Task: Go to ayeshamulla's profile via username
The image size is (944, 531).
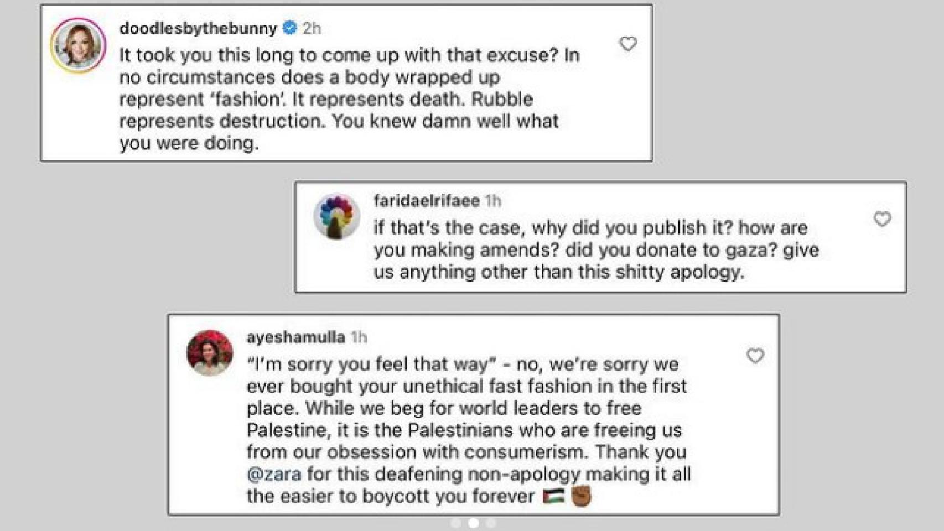Action: (295, 337)
